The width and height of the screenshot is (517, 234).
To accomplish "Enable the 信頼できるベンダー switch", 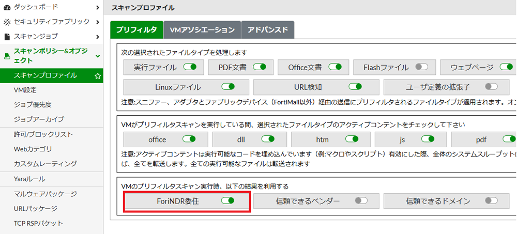I will (x=361, y=200).
